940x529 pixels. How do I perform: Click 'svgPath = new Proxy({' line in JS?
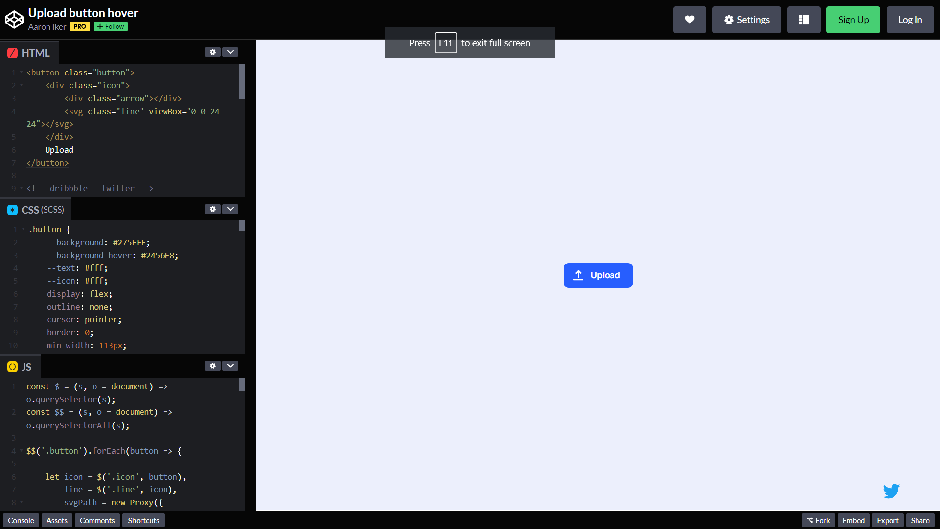113,502
